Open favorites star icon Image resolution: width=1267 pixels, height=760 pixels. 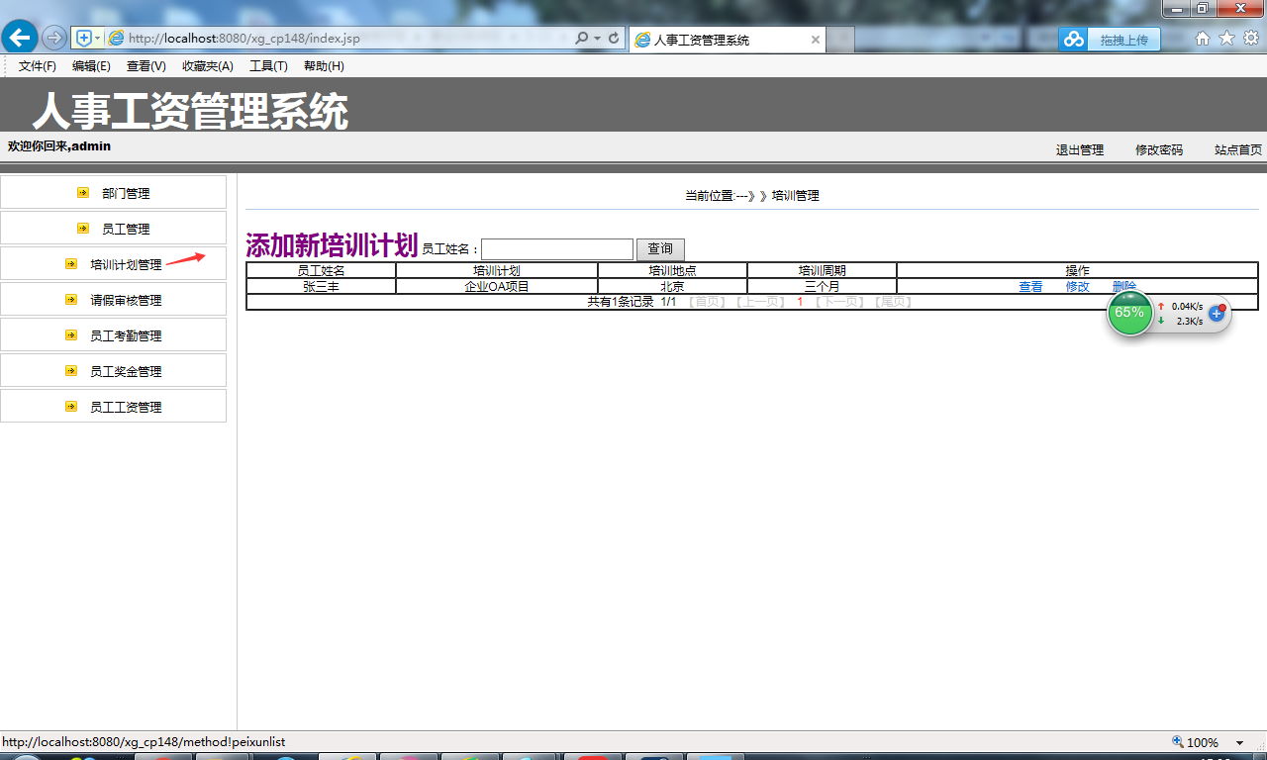[x=1226, y=38]
